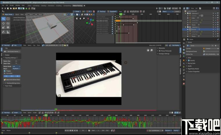
Task: Toggle camera view icon in 3D viewport
Action: [77, 19]
